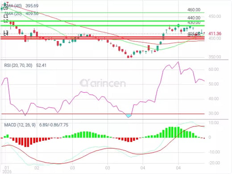Viewport: 232px width, 174px height.
Task: Select the red RSI 30 threshold line
Action: 103,114
